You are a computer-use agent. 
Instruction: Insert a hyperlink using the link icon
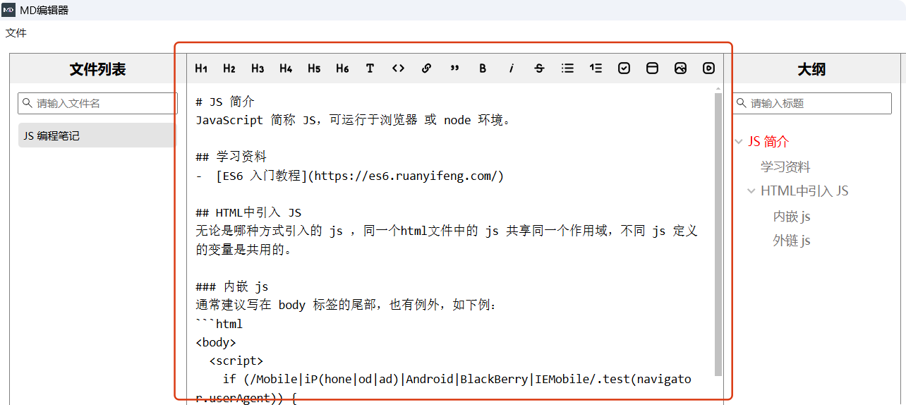coord(427,68)
